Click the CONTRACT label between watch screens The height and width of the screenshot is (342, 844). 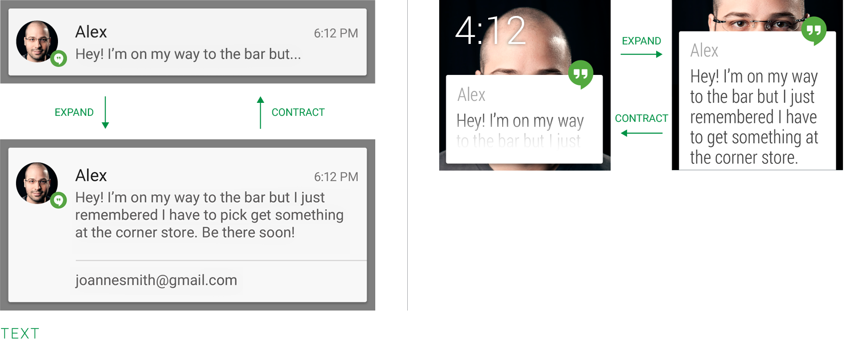point(642,118)
